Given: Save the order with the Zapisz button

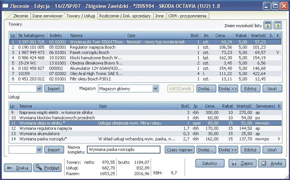Looking at the screenshot, I should [x=243, y=163].
